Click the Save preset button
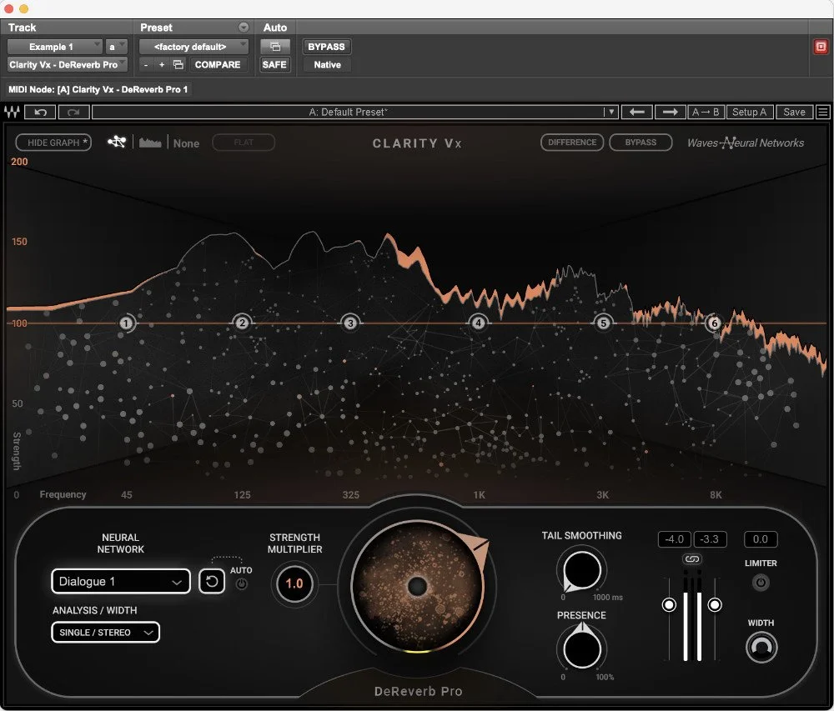 pyautogui.click(x=794, y=113)
